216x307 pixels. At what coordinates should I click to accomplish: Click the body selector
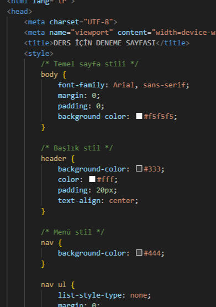point(49,75)
